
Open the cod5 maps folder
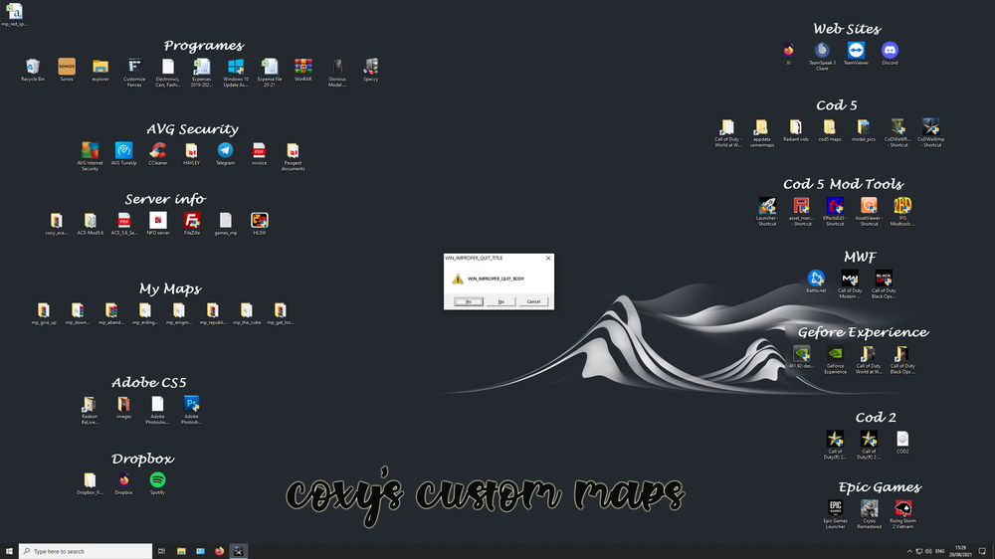tap(830, 130)
